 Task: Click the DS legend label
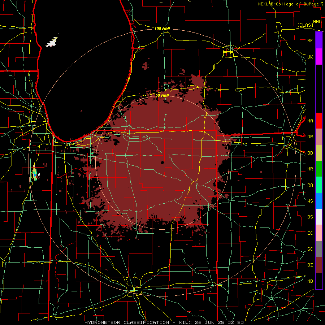(310, 217)
